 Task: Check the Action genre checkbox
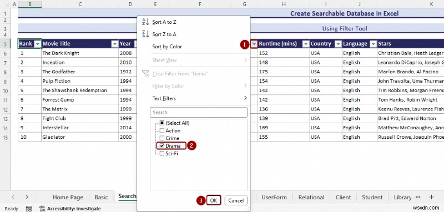(x=162, y=130)
